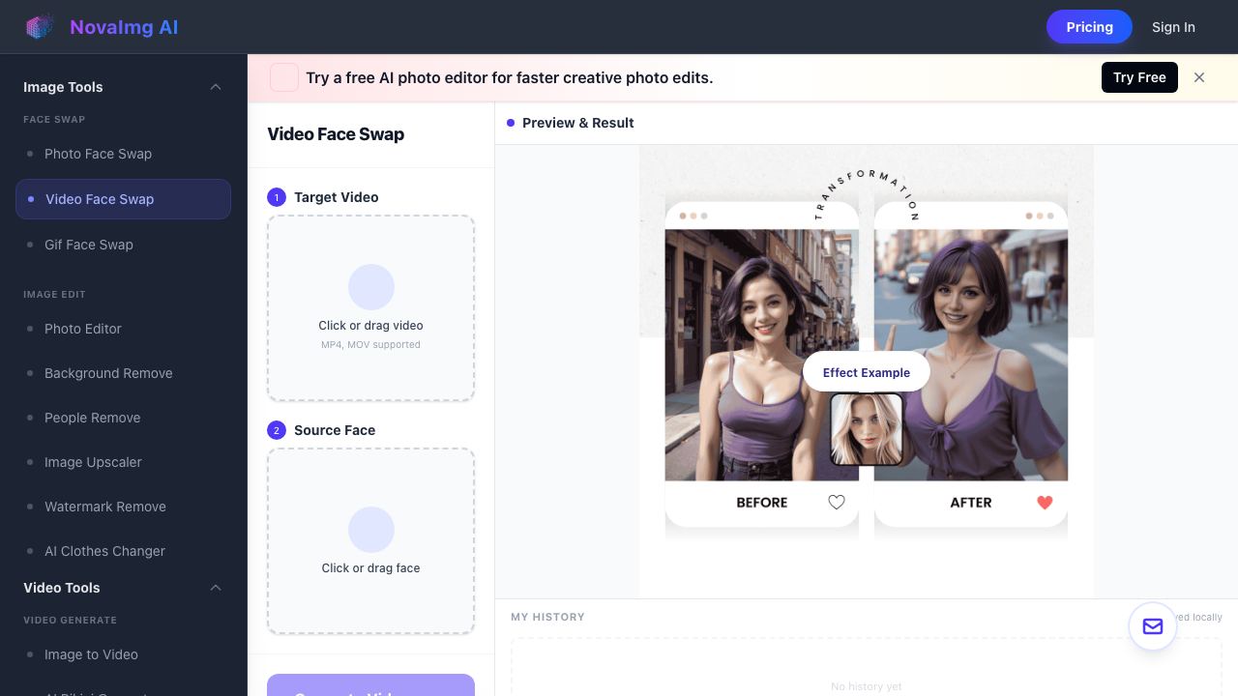Click the BEFORE example image
Image resolution: width=1238 pixels, height=696 pixels.
pos(762,355)
